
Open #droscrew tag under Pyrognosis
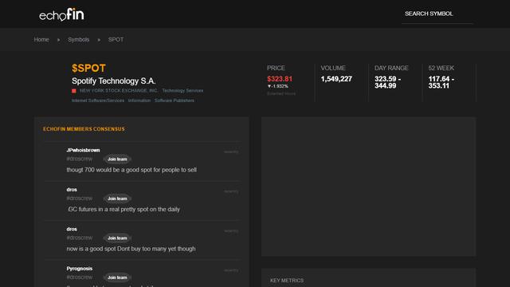point(80,277)
